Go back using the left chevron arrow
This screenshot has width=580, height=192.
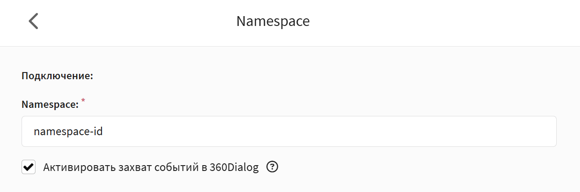click(33, 21)
